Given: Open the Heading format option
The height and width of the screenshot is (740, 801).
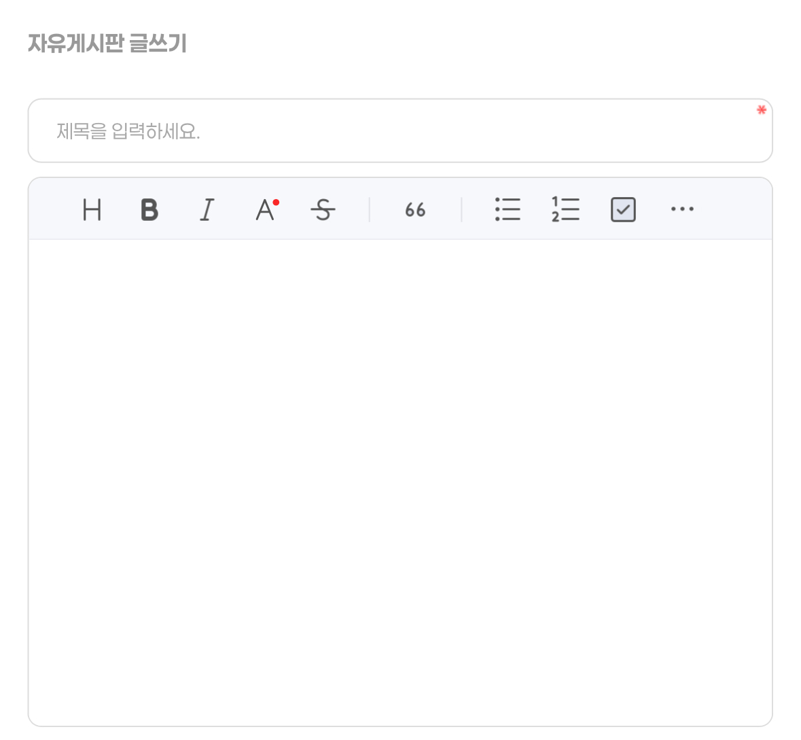Looking at the screenshot, I should 92,209.
